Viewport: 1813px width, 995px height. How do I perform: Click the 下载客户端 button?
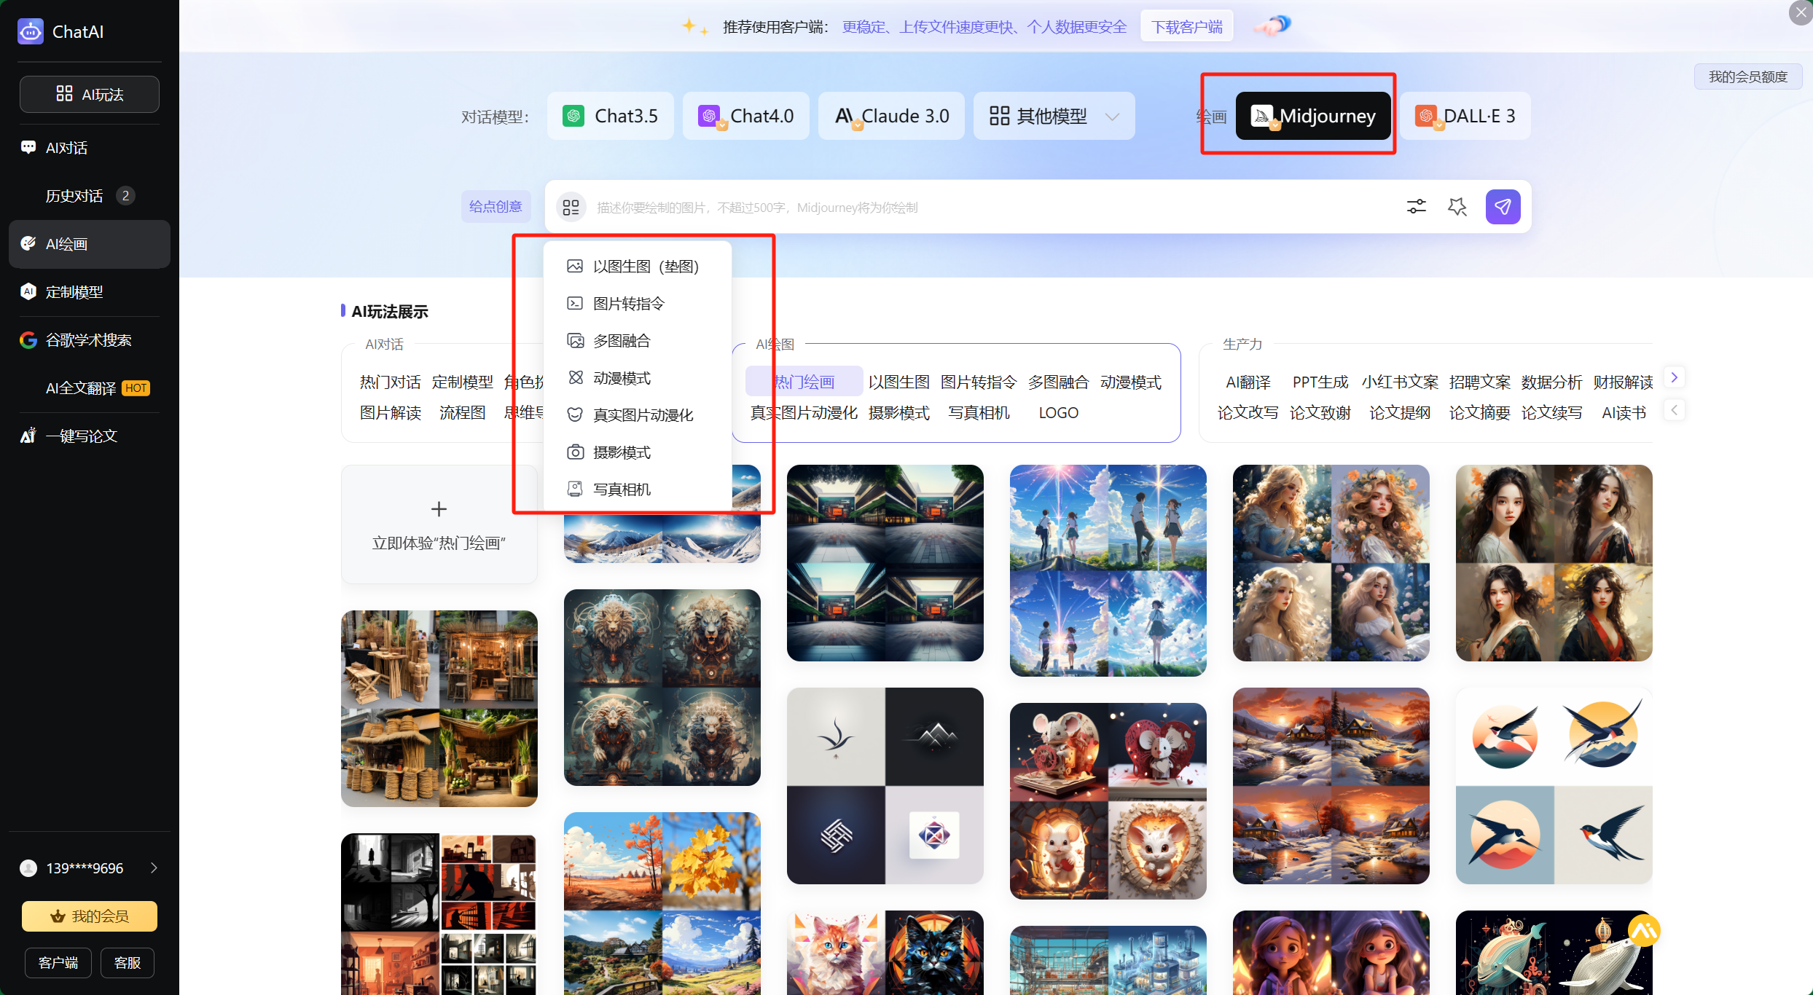click(1186, 27)
